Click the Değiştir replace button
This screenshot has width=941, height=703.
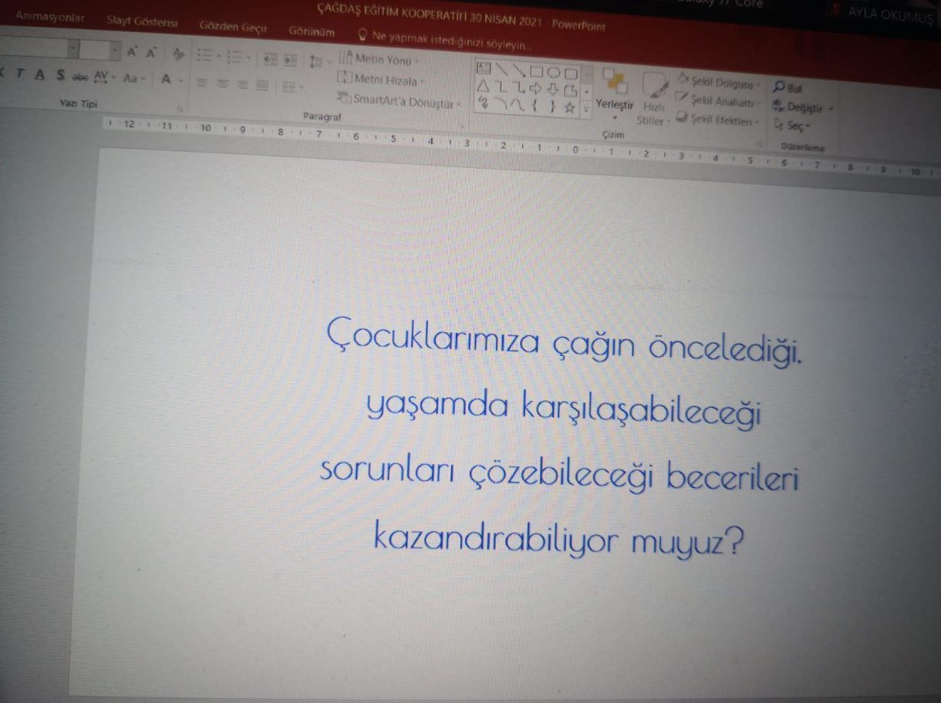pyautogui.click(x=802, y=107)
